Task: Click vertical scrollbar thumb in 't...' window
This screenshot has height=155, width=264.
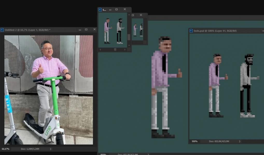Action: [x=129, y=37]
